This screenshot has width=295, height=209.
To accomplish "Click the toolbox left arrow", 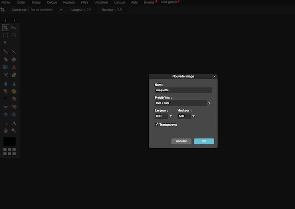I will coord(5,20).
